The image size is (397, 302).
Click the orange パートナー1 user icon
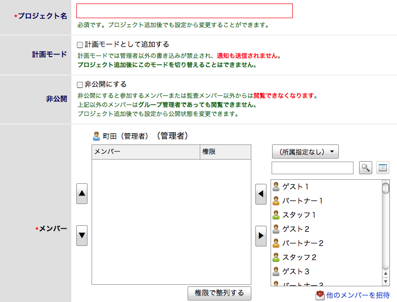coord(276,201)
